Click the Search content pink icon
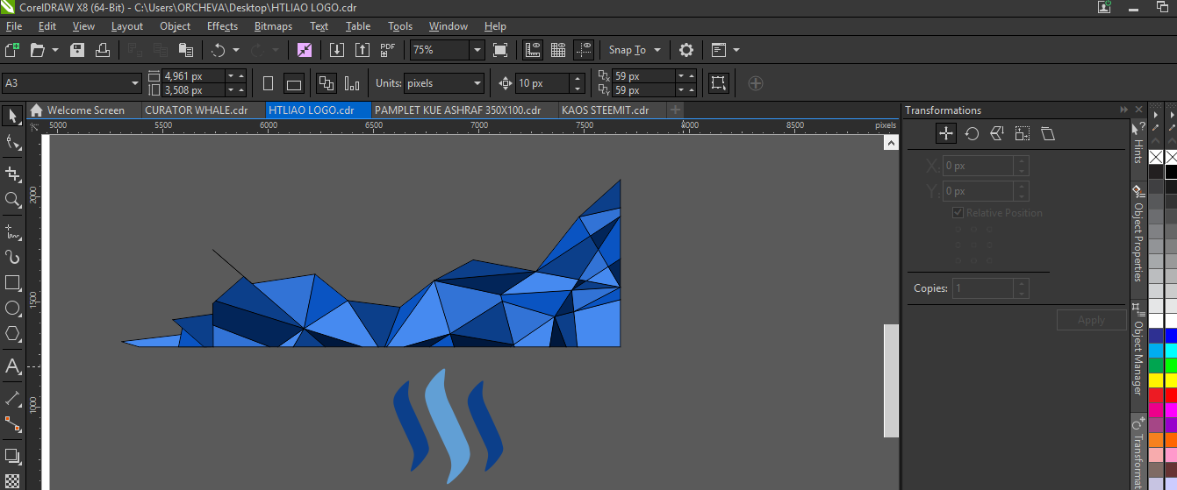 305,50
